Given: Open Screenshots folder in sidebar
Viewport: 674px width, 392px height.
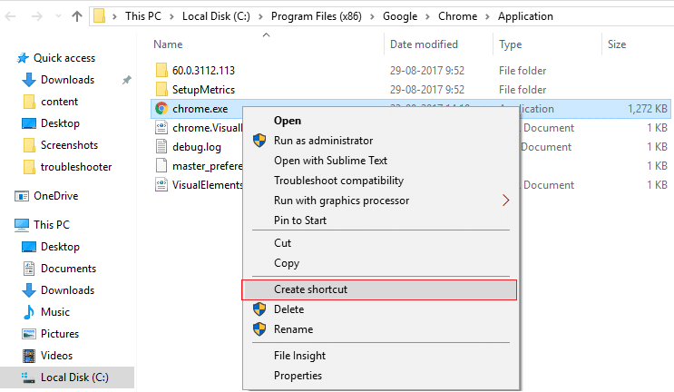Looking at the screenshot, I should click(x=69, y=145).
